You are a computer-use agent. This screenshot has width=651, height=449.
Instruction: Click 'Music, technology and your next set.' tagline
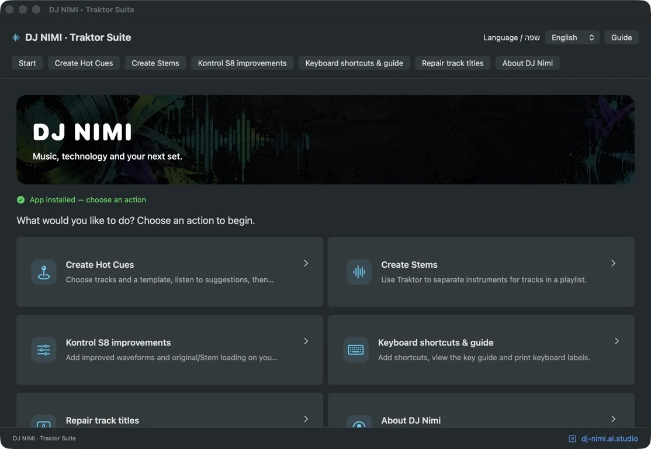tap(108, 156)
